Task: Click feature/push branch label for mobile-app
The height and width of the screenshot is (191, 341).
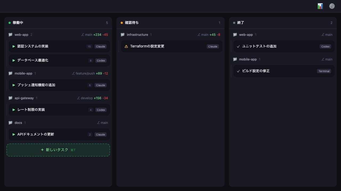Action: coord(85,73)
